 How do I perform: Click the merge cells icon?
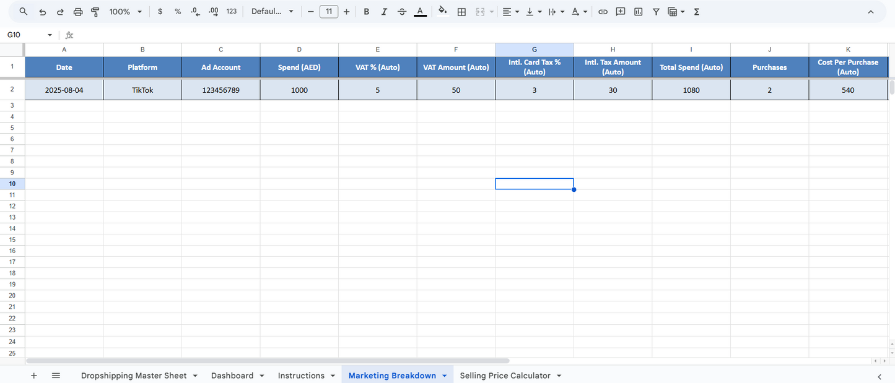(480, 12)
